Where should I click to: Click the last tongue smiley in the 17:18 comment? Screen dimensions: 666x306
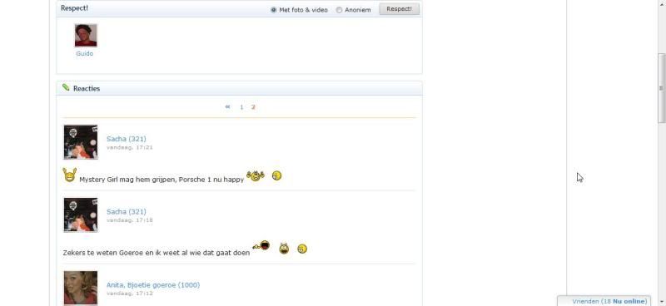(x=302, y=249)
